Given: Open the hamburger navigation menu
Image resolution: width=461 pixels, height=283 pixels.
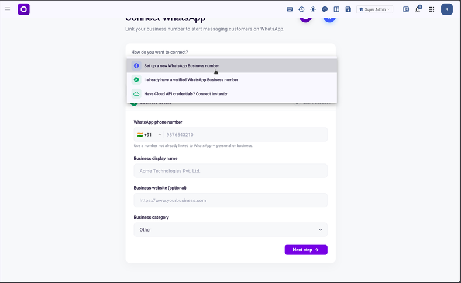Looking at the screenshot, I should tap(8, 9).
